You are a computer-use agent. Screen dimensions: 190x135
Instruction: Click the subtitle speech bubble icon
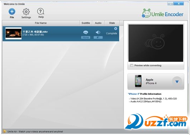point(86,32)
